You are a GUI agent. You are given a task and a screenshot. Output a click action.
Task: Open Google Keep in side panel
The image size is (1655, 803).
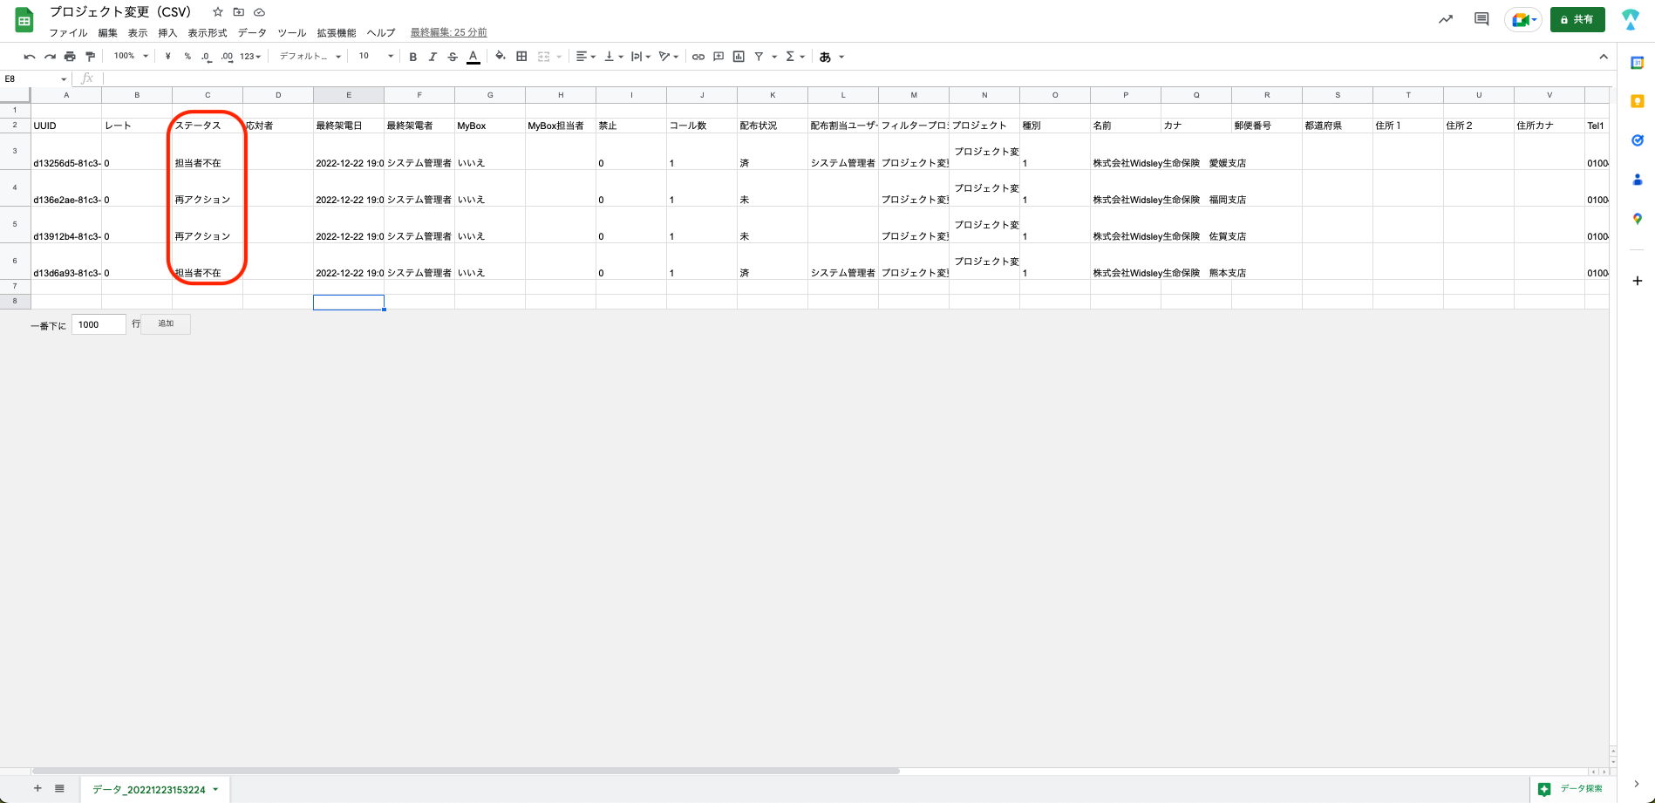click(x=1637, y=101)
